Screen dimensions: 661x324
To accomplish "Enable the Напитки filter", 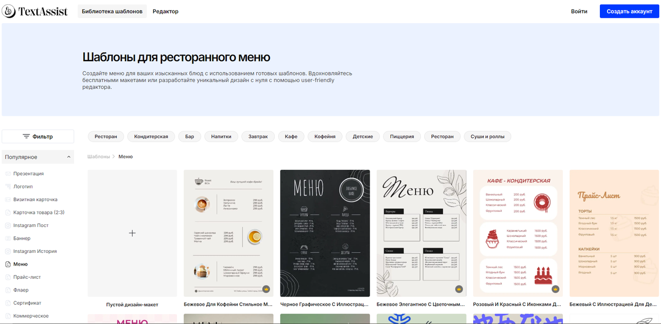I will pos(221,136).
